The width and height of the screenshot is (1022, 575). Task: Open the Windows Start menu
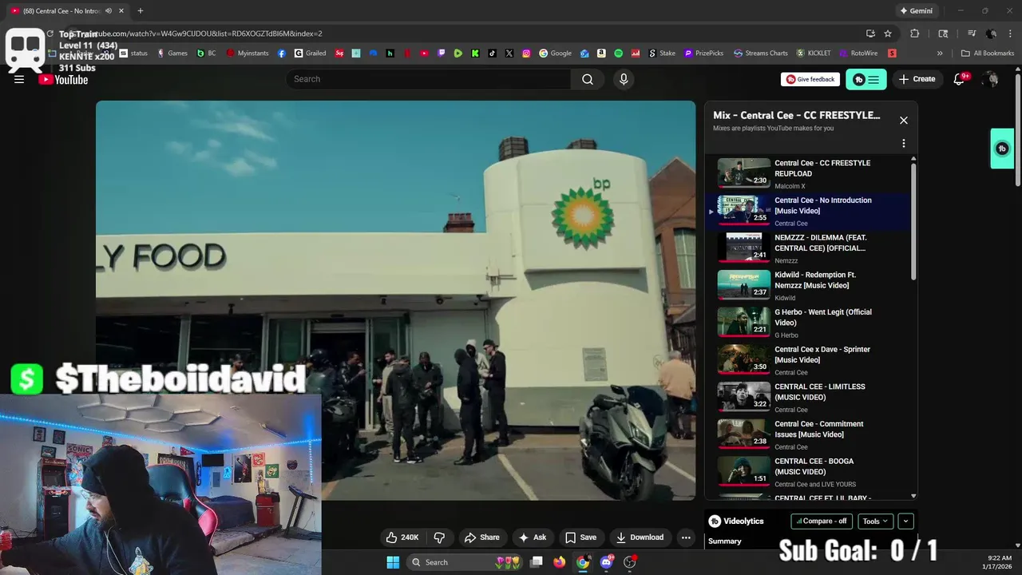tap(393, 562)
